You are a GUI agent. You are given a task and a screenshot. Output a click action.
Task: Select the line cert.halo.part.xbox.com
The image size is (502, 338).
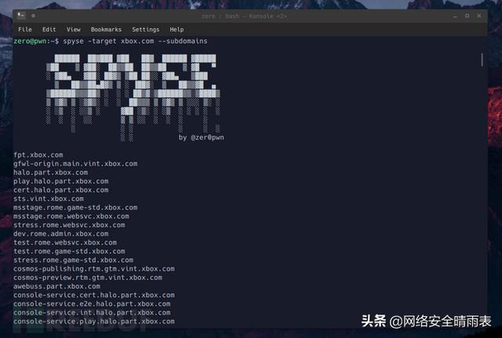point(61,190)
